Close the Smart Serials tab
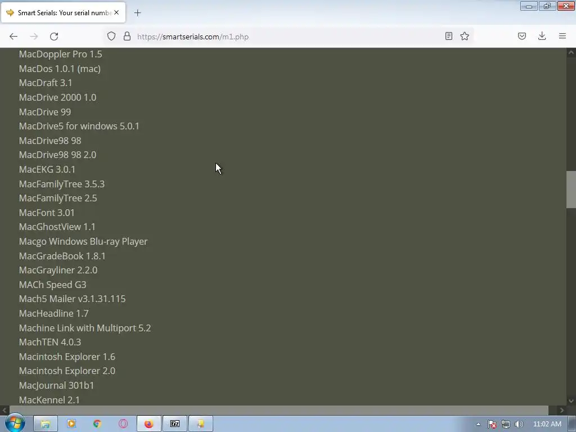Image resolution: width=576 pixels, height=432 pixels. pos(116,12)
